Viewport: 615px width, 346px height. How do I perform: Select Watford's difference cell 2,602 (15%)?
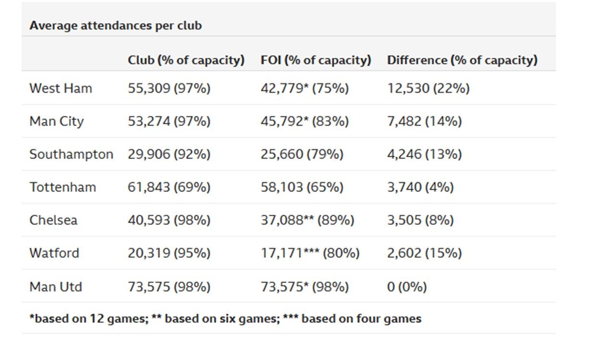424,253
